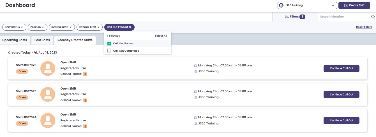The width and height of the screenshot is (376, 137).
Task: Open the Position filter dropdown
Action: (37, 27)
